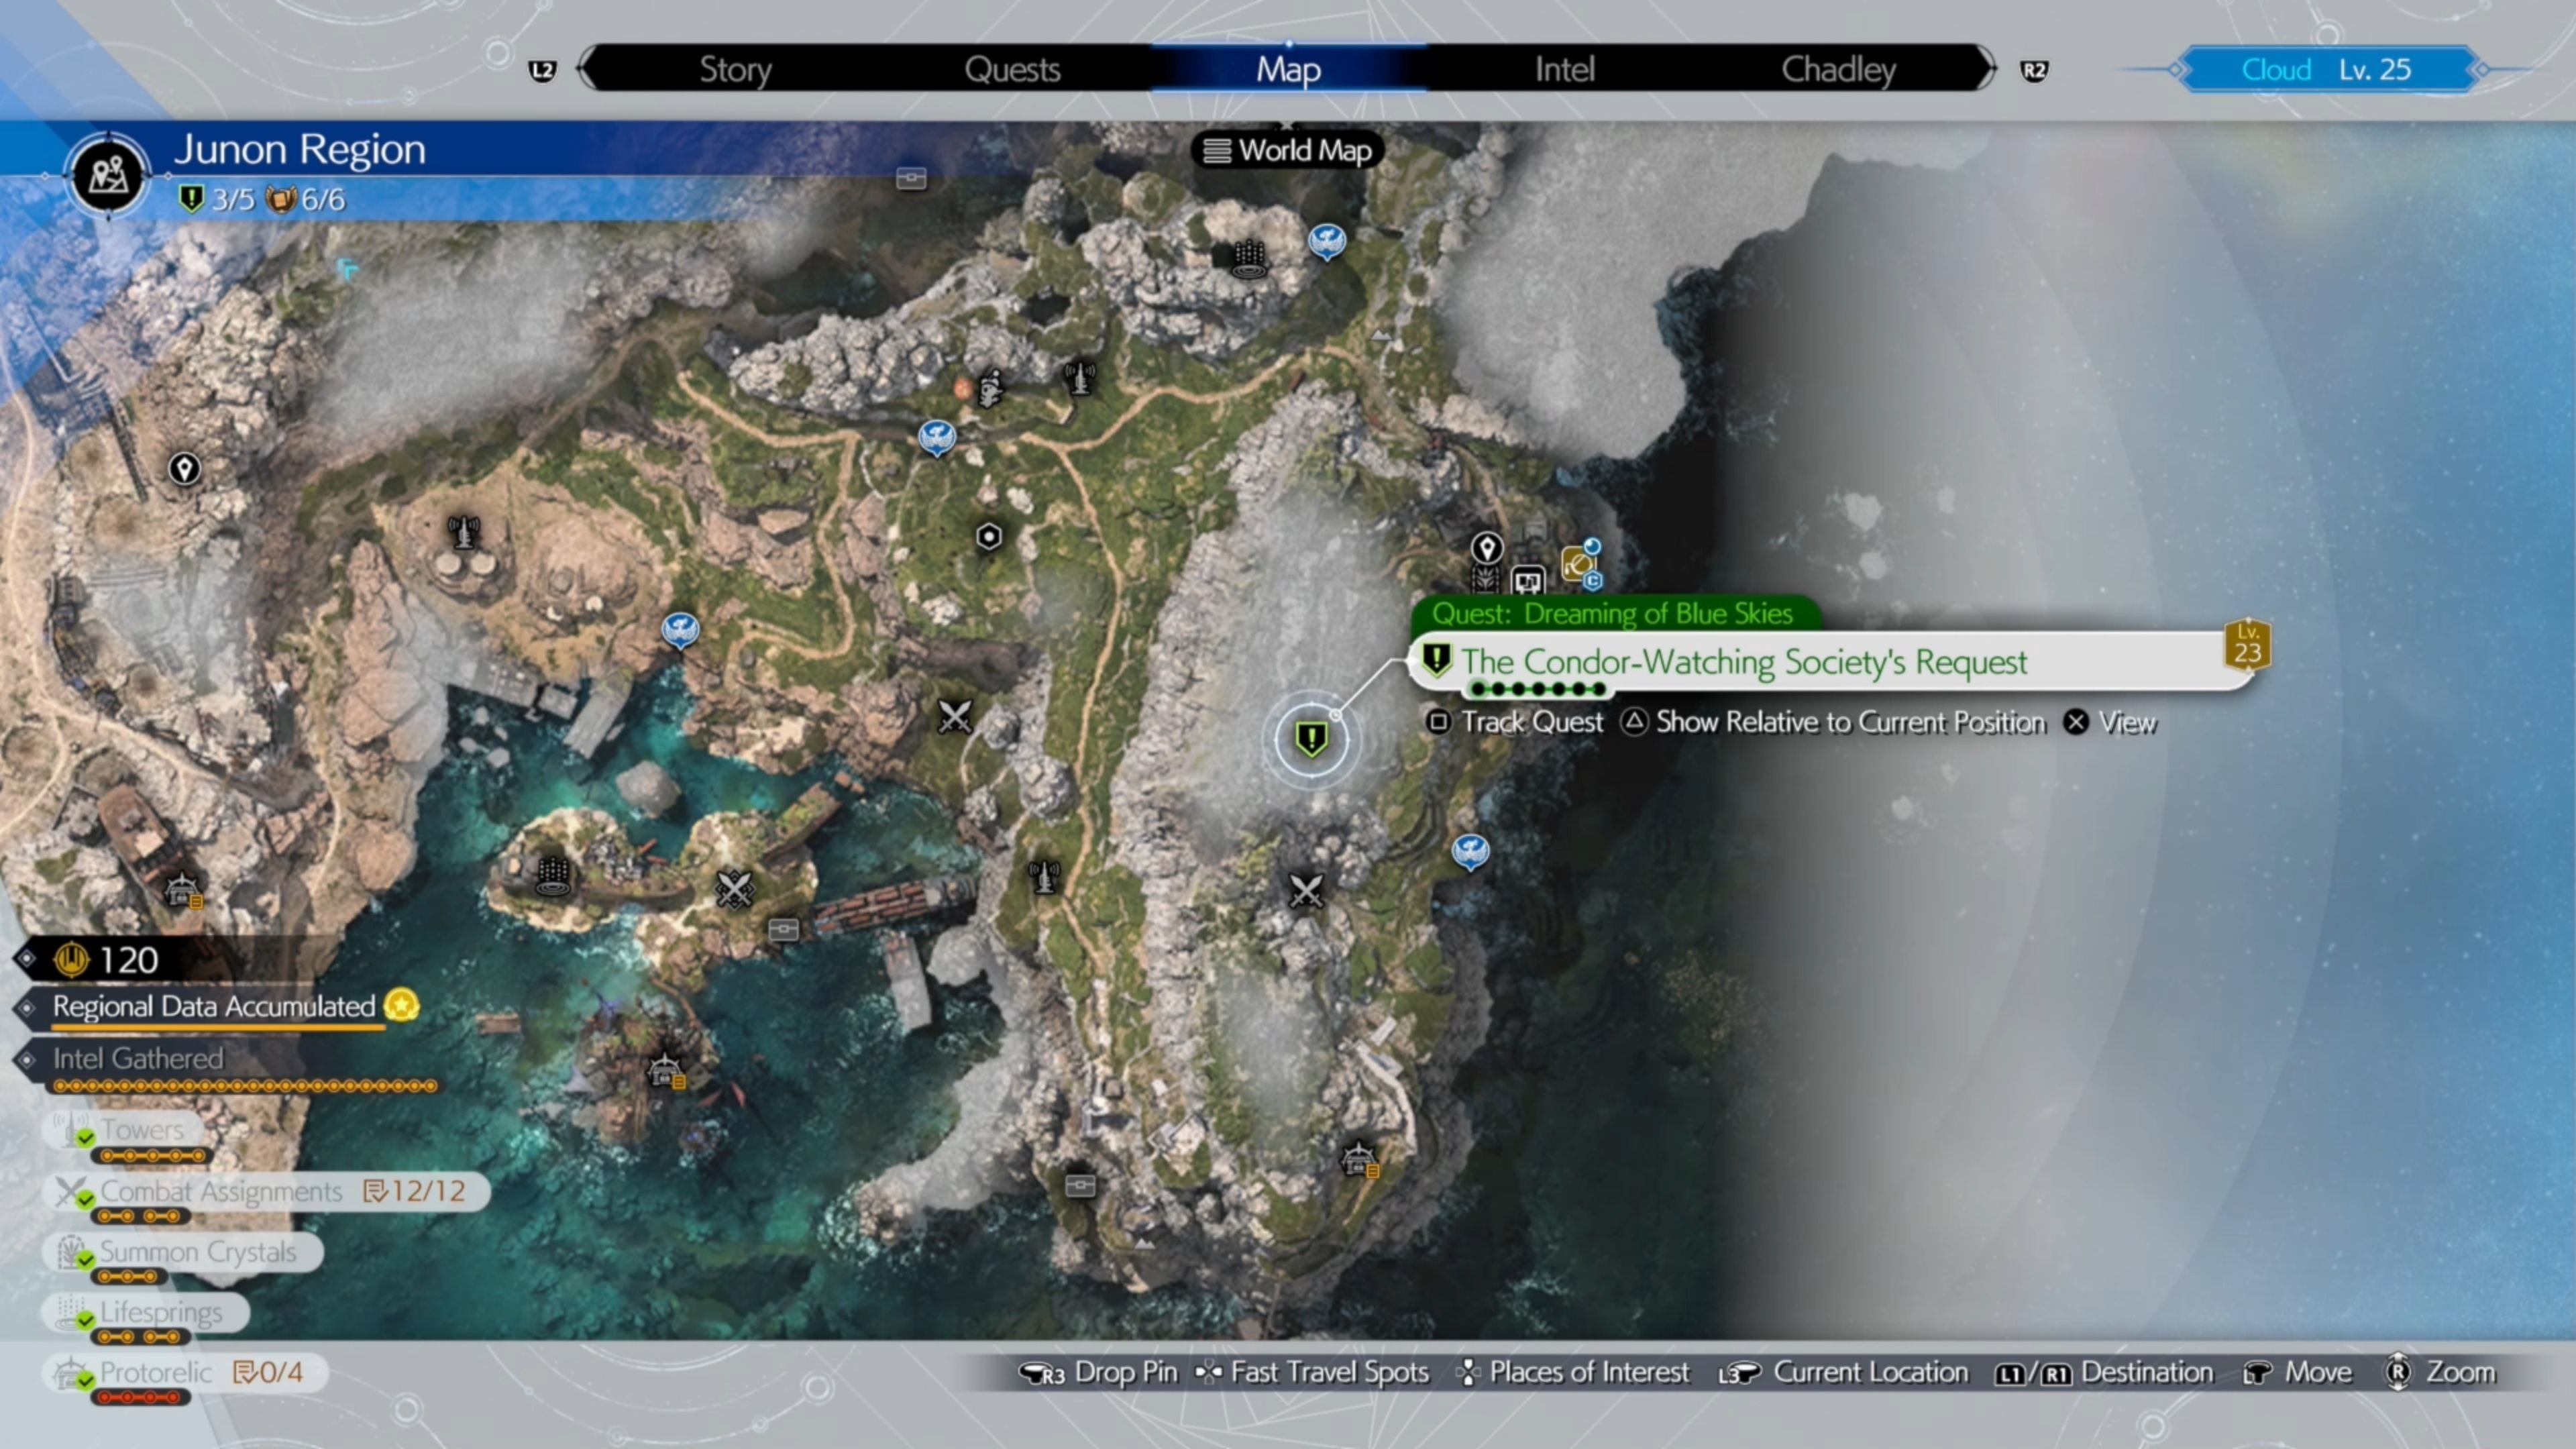2576x1449 pixels.
Task: Click the Regional Data Accumulated orange bar
Action: [x=218, y=1028]
